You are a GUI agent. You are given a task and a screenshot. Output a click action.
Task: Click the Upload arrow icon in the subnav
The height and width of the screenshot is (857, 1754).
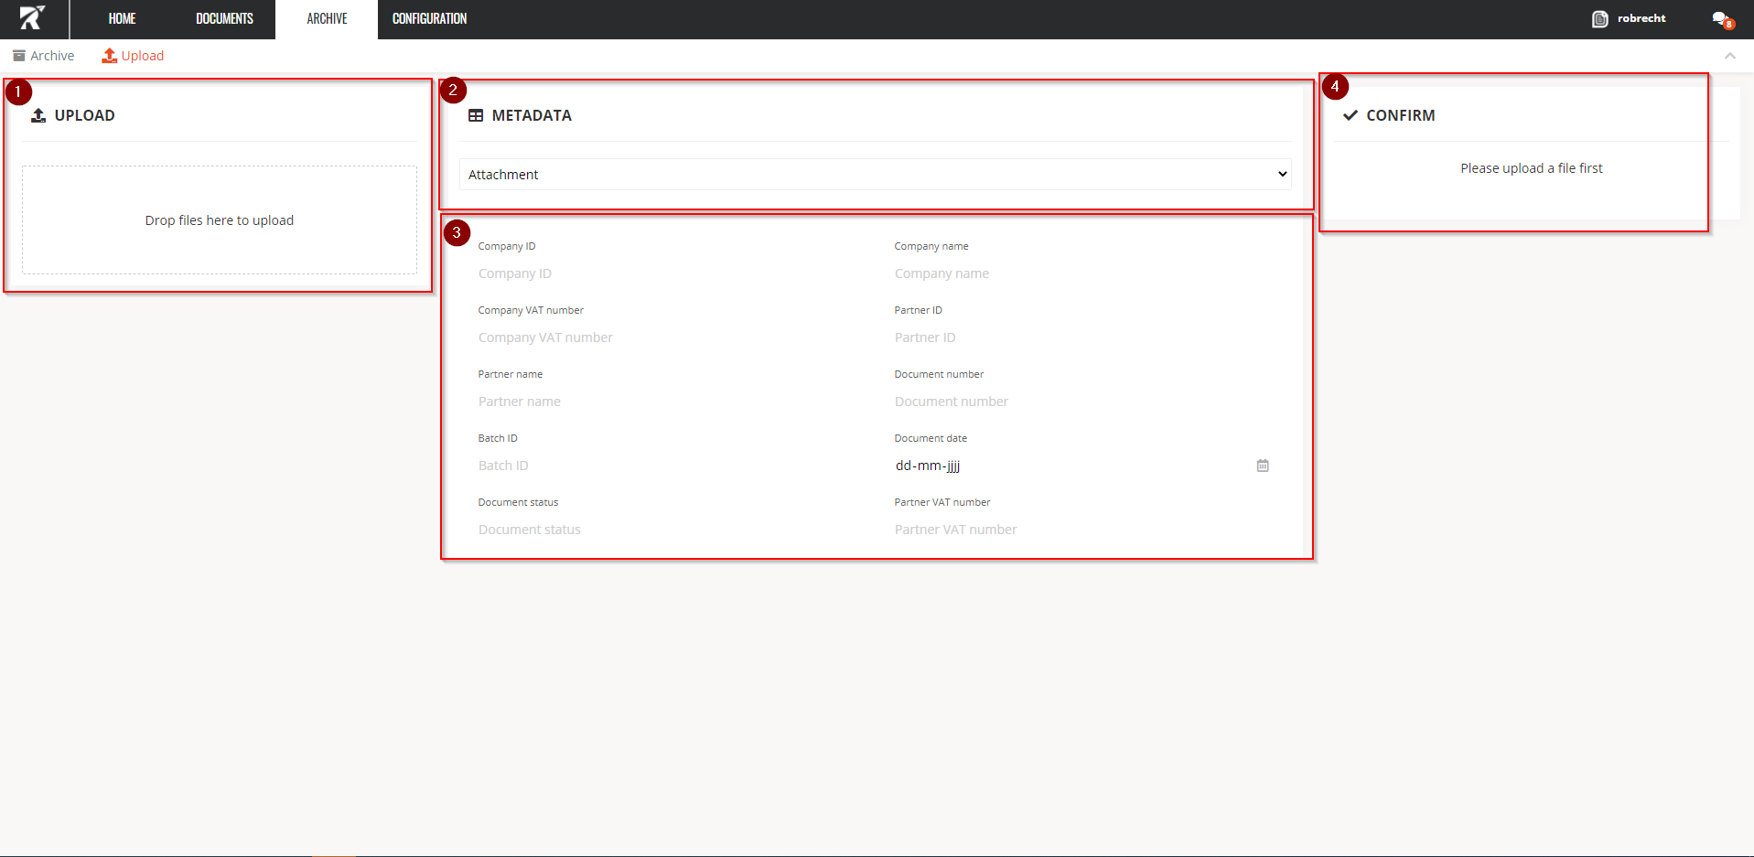click(110, 56)
